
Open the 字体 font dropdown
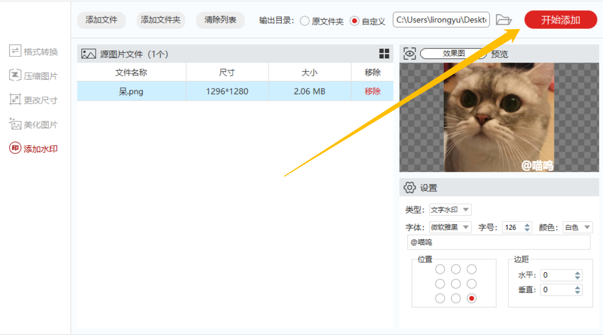450,227
